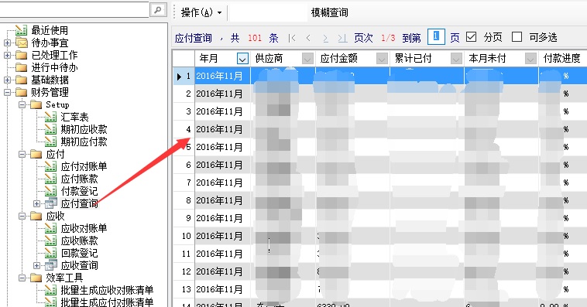This screenshot has height=307, width=587.
Task: Click the 付款进度 column header
Action: pyautogui.click(x=562, y=58)
